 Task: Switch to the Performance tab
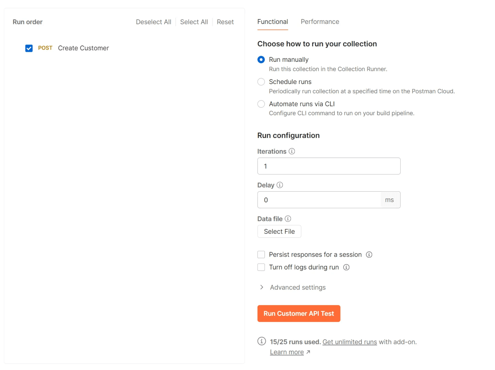(320, 22)
